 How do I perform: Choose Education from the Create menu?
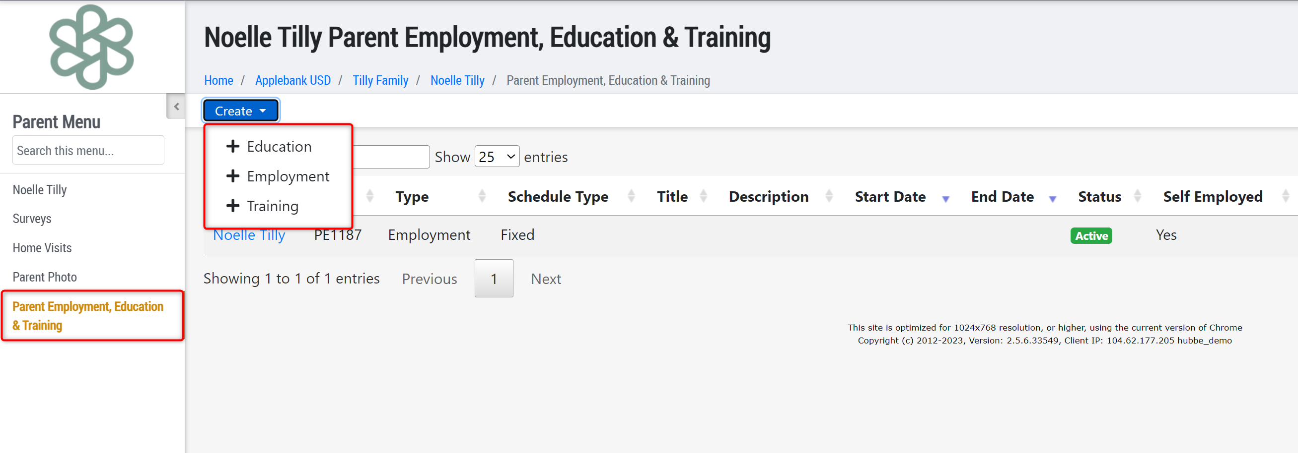point(279,146)
